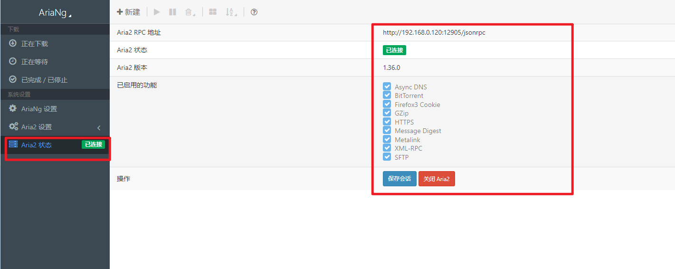675x269 pixels.
Task: Click the red 关闭 Aria2 button
Action: tap(437, 179)
